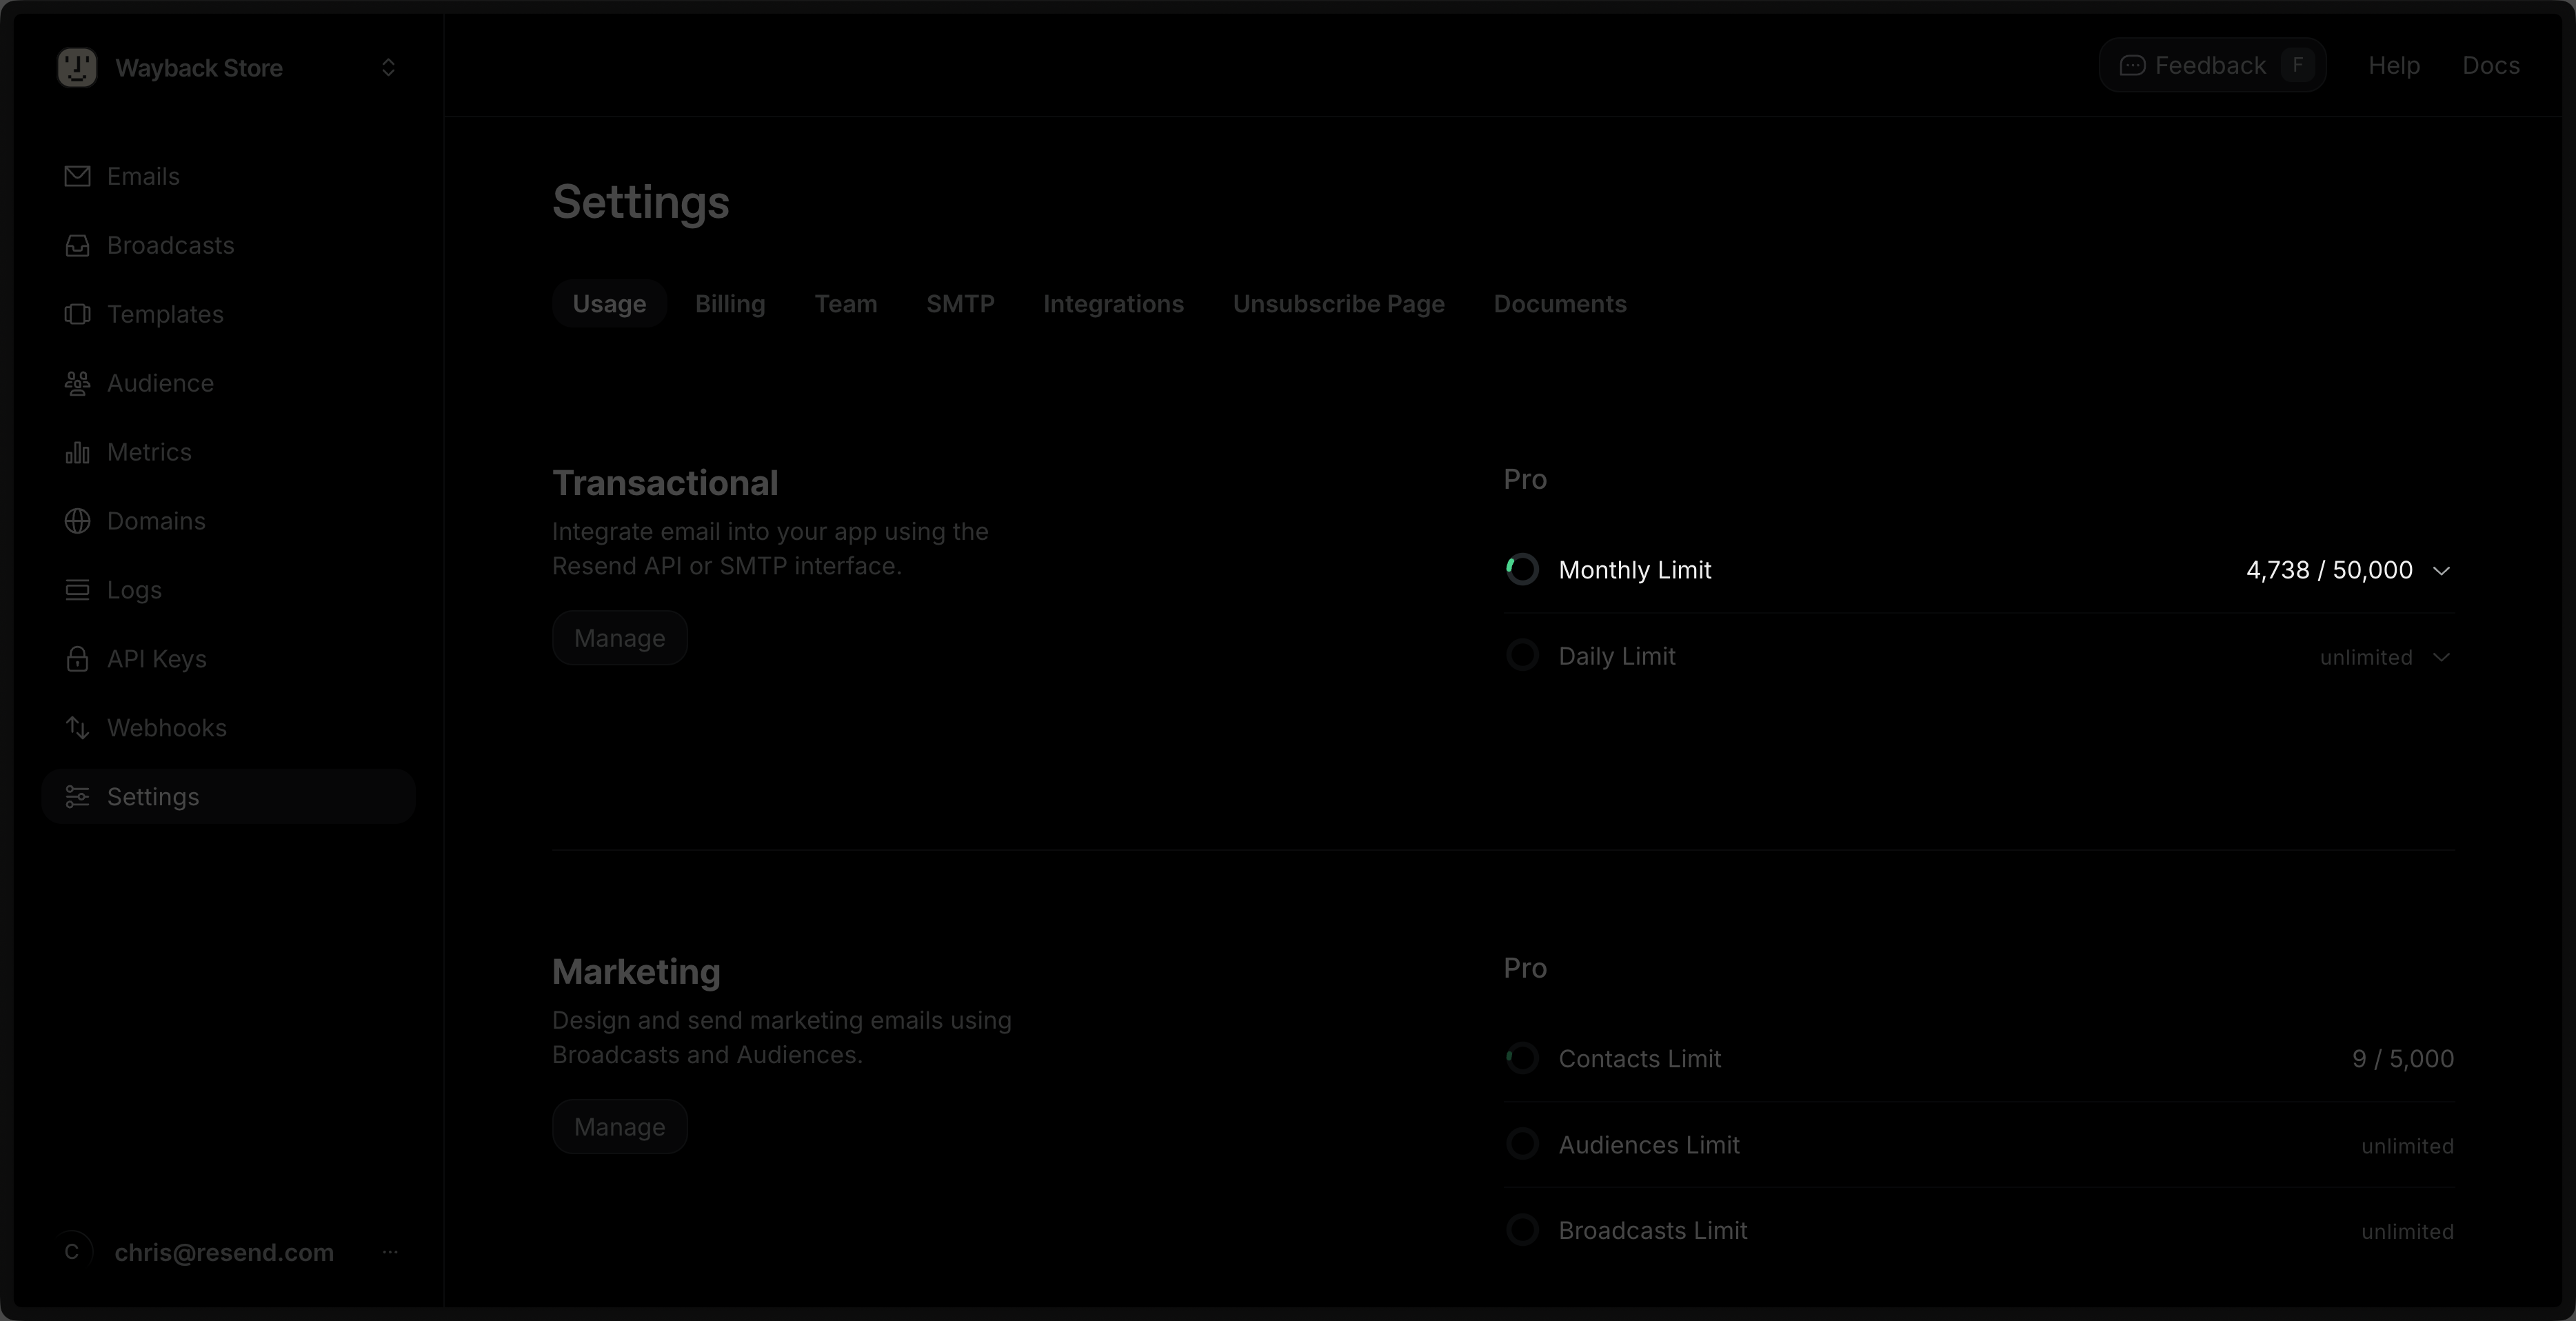Expand the Daily Limit dropdown
The height and width of the screenshot is (1321, 2576).
click(x=2443, y=656)
